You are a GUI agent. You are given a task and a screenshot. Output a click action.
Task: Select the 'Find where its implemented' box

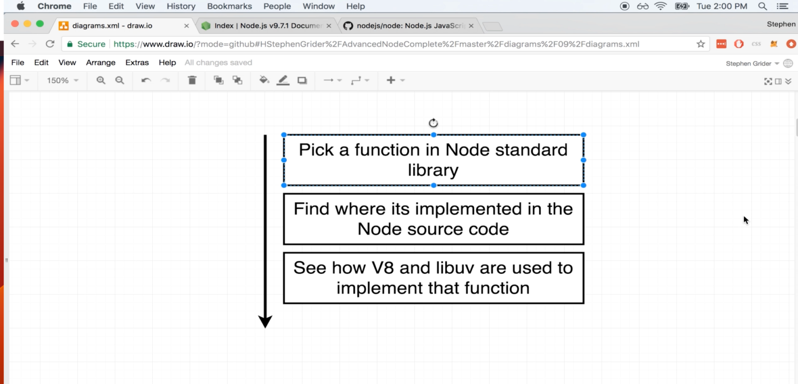(x=433, y=219)
